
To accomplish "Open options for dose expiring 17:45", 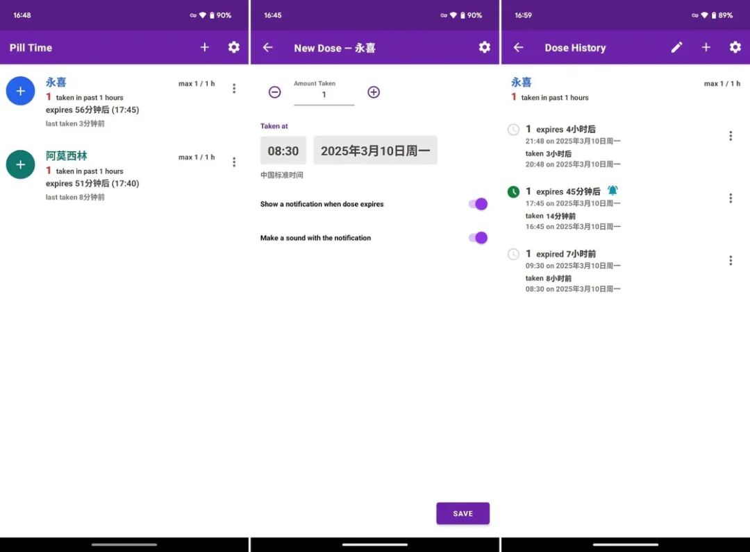I will pyautogui.click(x=731, y=198).
